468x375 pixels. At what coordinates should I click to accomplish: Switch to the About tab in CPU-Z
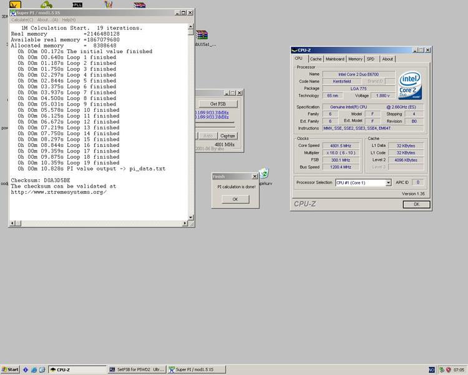pos(388,59)
